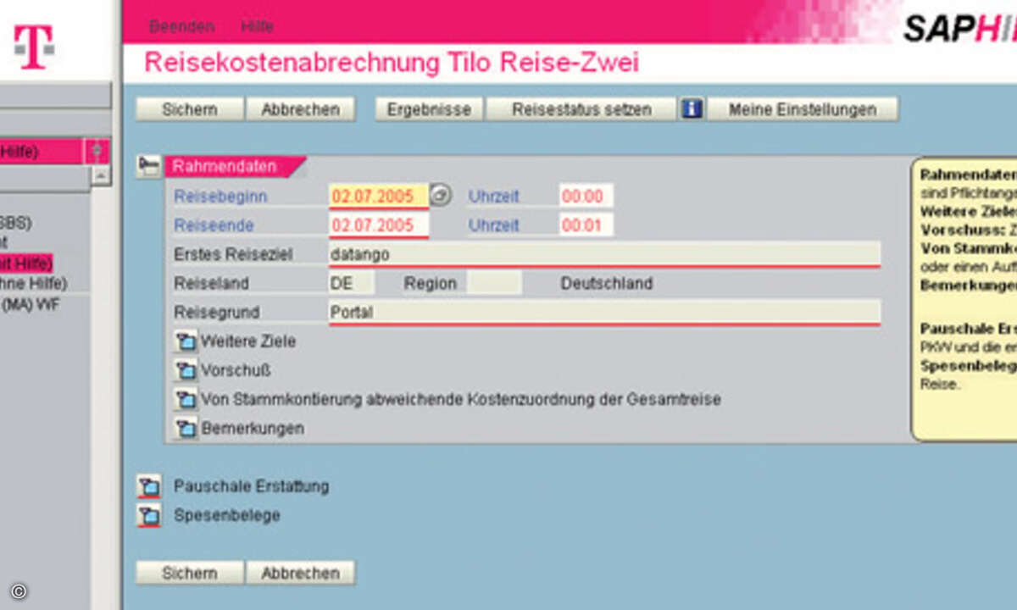Click the Pauschale Erstattung label
This screenshot has width=1017, height=610.
click(251, 486)
